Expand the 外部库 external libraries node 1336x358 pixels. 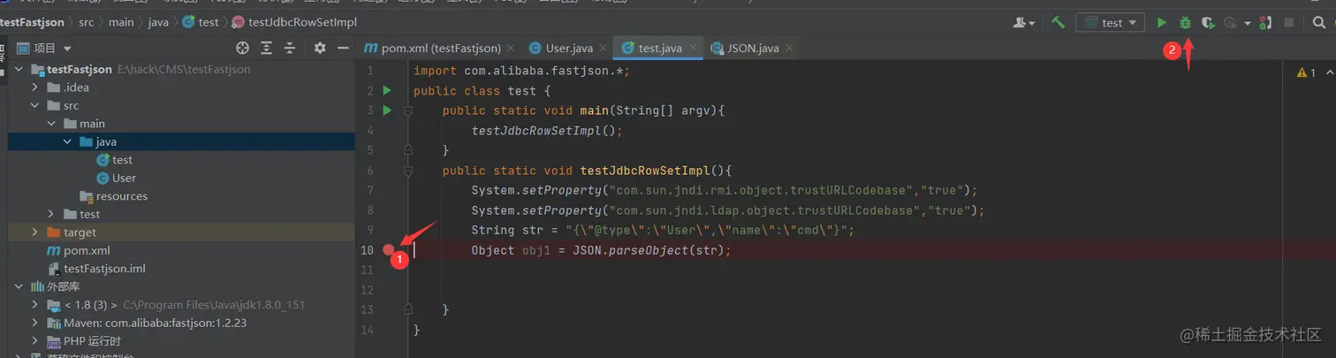(20, 286)
